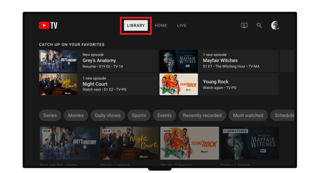Open Mayfair Witches favorites card thumbnail
Image resolution: width=319 pixels, height=173 pixels.
179,61
